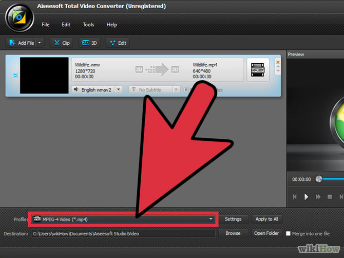
Task: Click the preview seek slider knob
Action: click(319, 179)
